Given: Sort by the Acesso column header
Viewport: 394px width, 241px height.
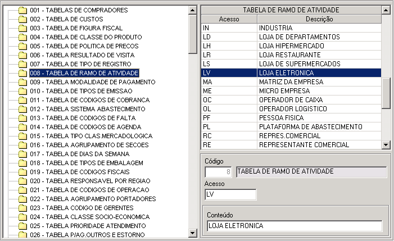Looking at the screenshot, I should click(228, 19).
